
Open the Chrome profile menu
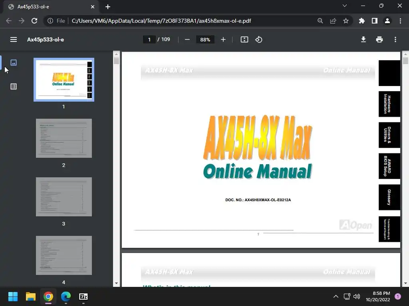click(x=387, y=21)
